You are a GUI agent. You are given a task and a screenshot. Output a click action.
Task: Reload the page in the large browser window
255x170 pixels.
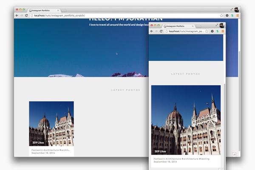pos(26,15)
